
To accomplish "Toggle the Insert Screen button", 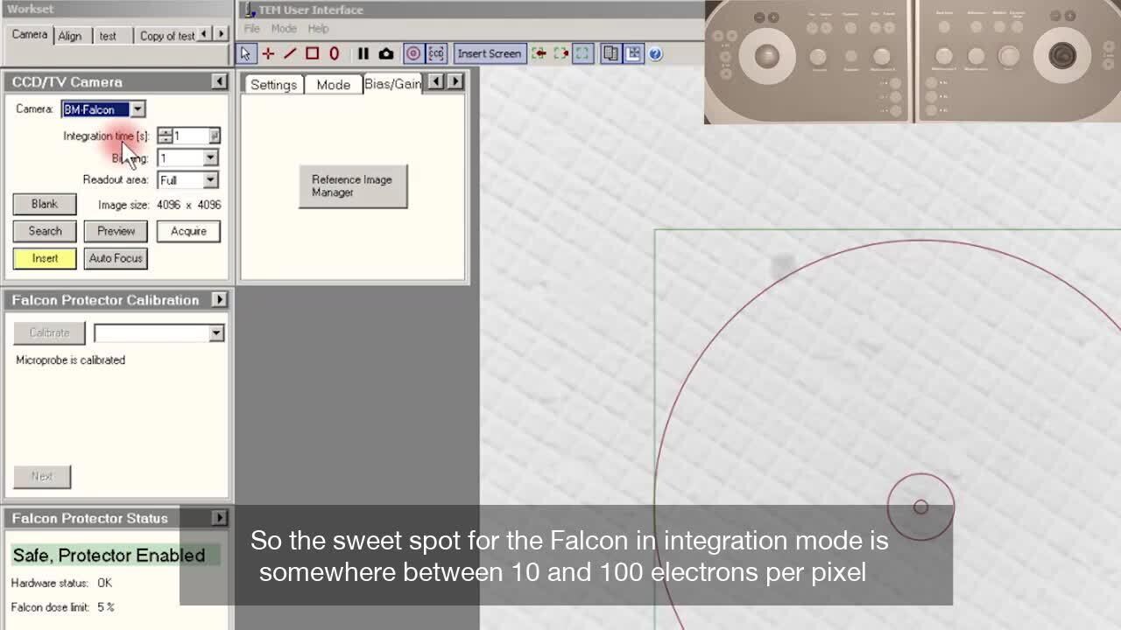I will point(489,53).
